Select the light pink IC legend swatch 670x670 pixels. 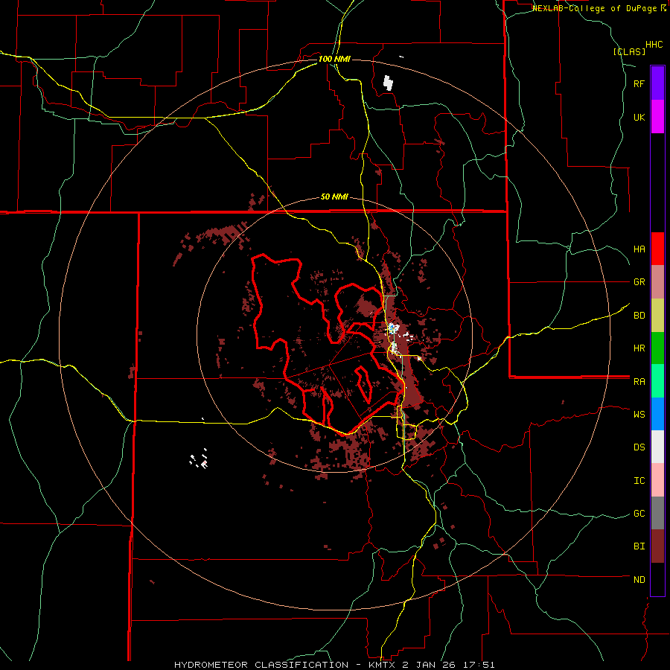click(x=657, y=480)
